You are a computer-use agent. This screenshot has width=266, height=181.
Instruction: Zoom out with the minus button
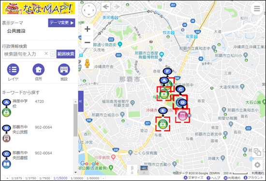point(88,42)
